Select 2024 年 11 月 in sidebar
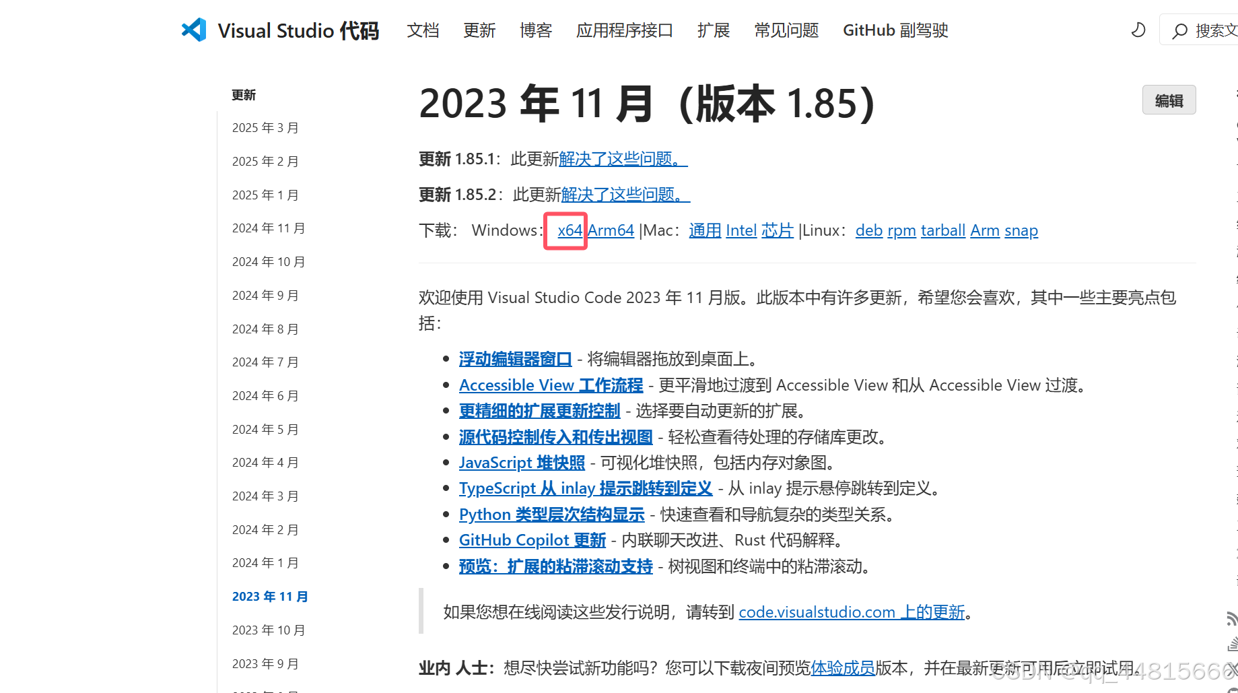 (269, 228)
